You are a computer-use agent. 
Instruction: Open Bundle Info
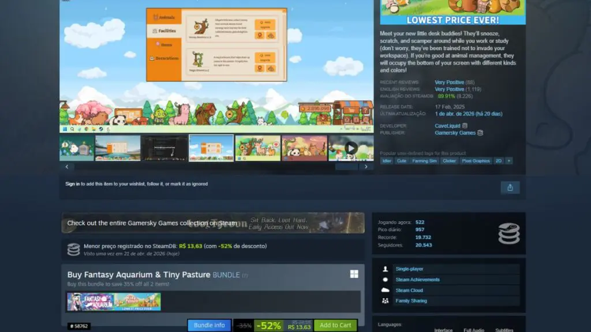tap(209, 325)
